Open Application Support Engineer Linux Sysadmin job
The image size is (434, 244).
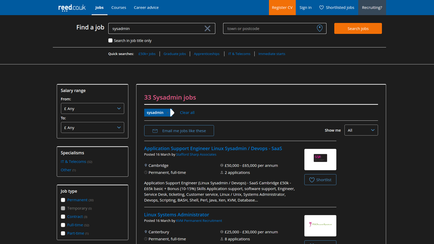click(213, 149)
